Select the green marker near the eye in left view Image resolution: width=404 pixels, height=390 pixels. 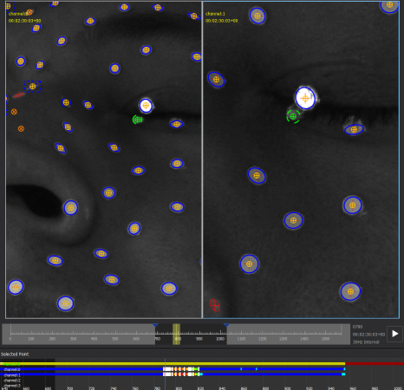pos(138,120)
